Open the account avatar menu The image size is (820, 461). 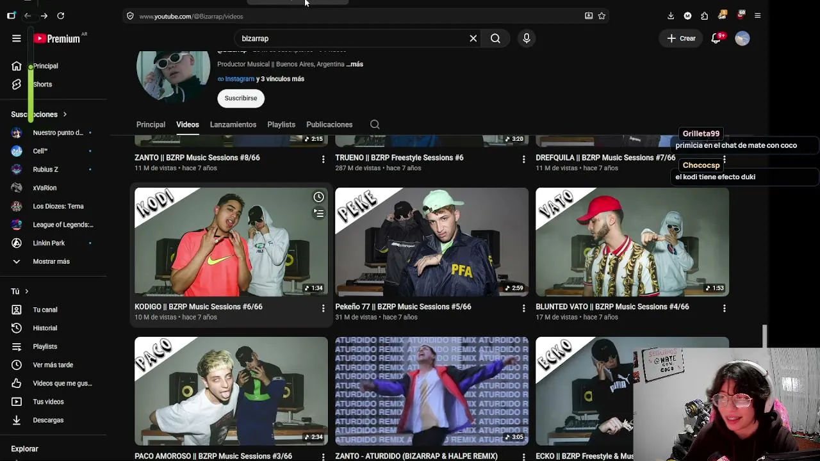point(742,38)
